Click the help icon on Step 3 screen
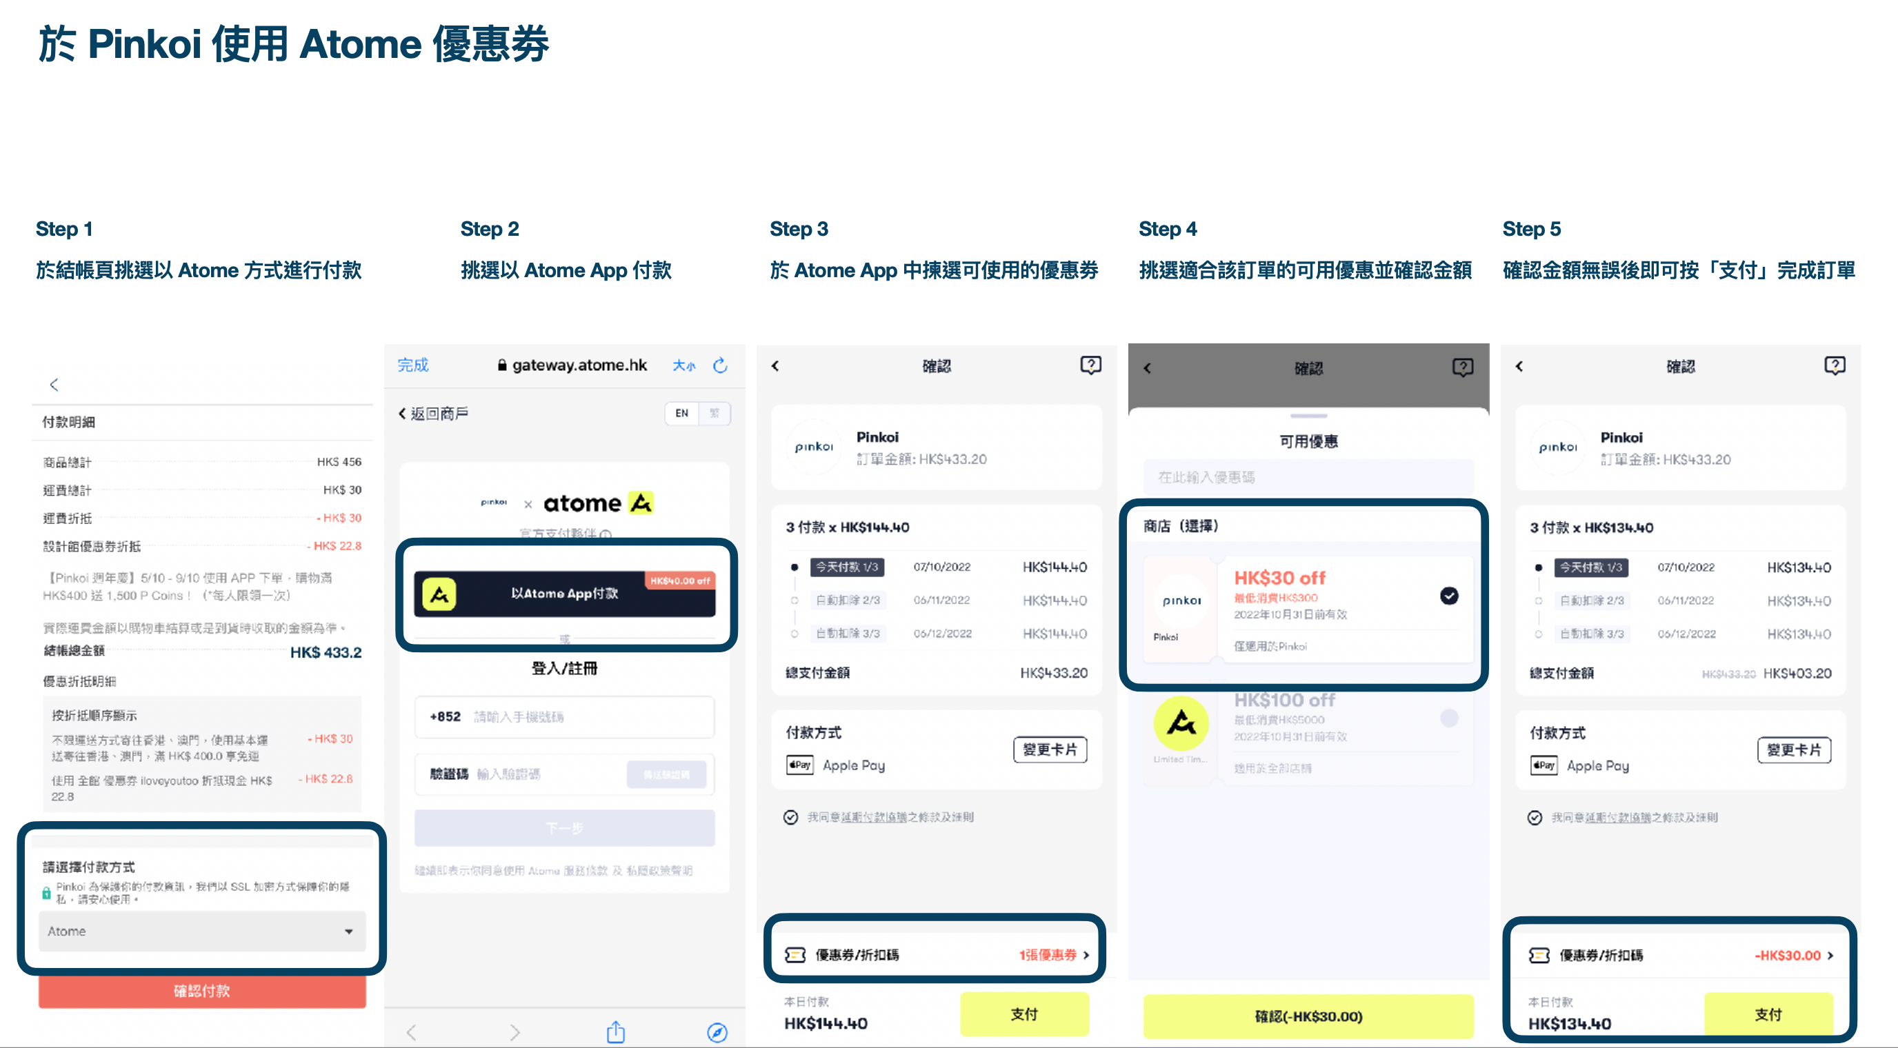The image size is (1898, 1048). (x=1090, y=365)
